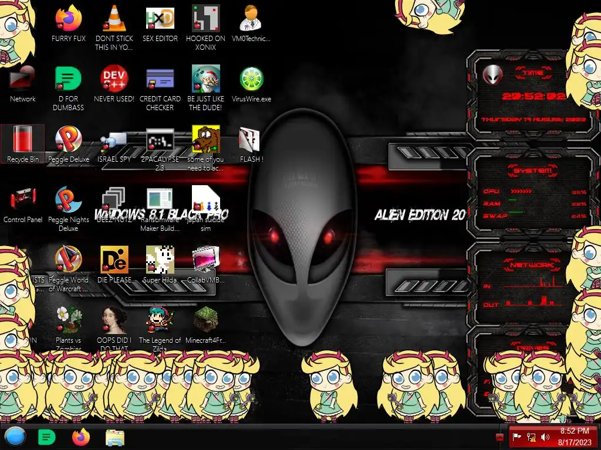The image size is (601, 450).
Task: Open the Action Center flag in the tray
Action: click(516, 437)
